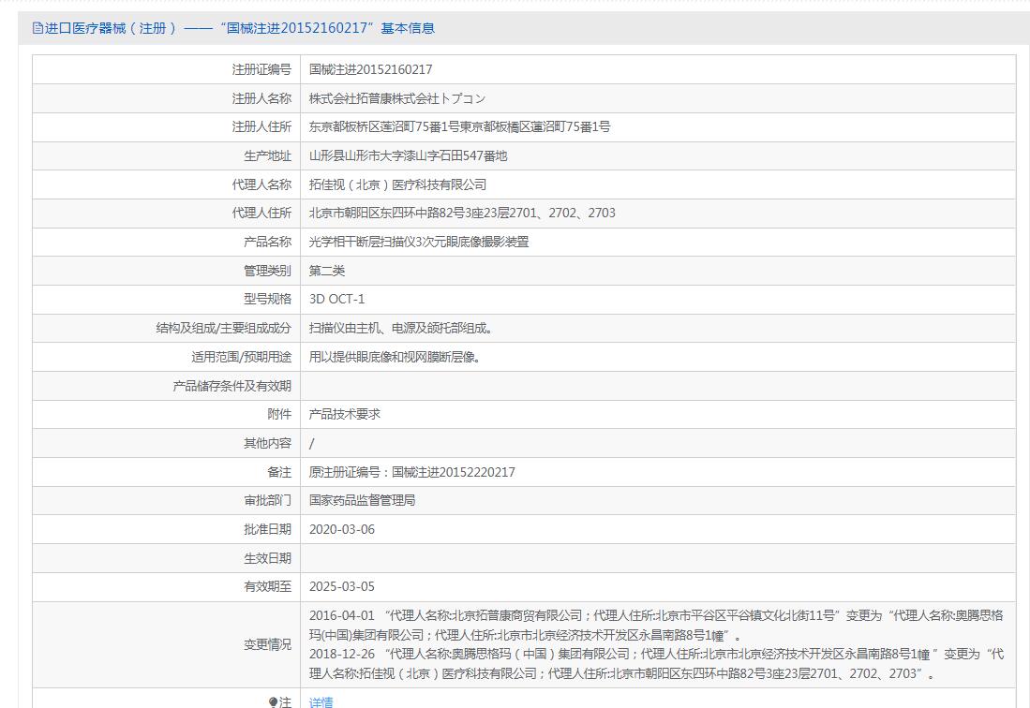Image resolution: width=1030 pixels, height=708 pixels.
Task: Click the composition text 扫描仪由主机、电源及颌托部组成
Action: click(x=401, y=328)
